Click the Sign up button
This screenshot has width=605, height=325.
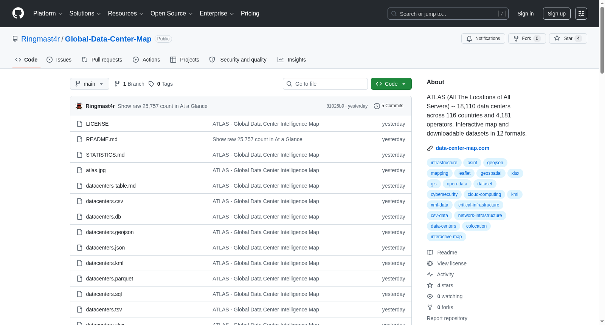(x=557, y=14)
